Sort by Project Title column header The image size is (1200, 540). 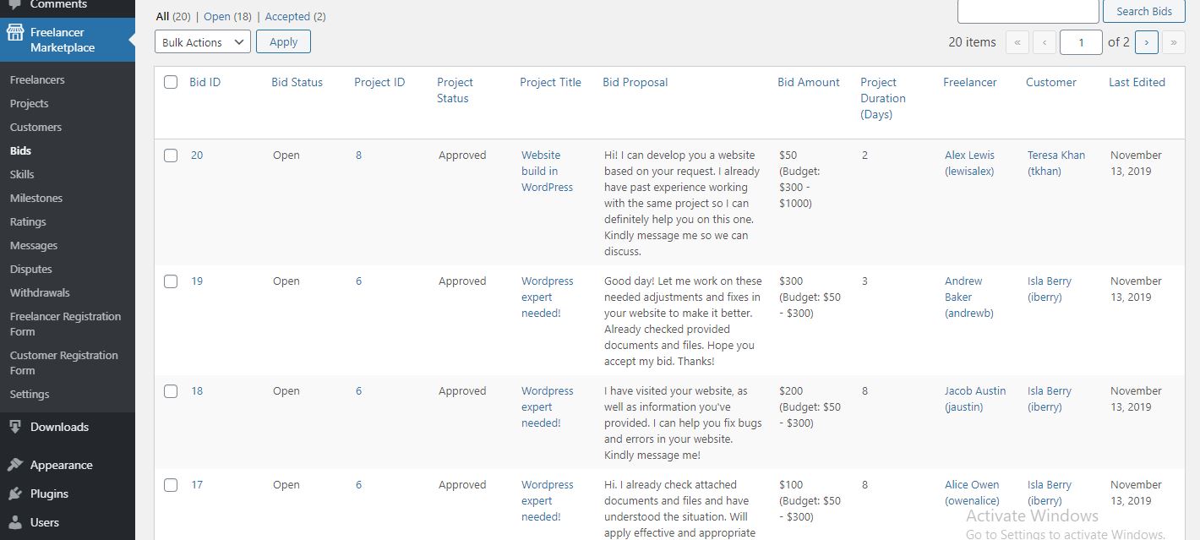[550, 82]
